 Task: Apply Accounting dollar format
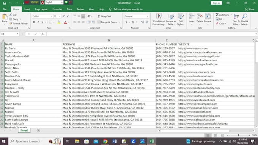point(126,22)
